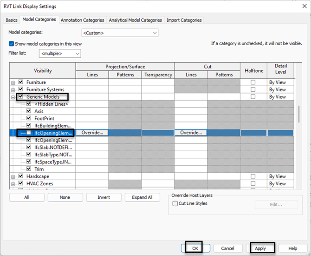311x256 pixels.
Task: Click the Apply button
Action: (x=260, y=248)
